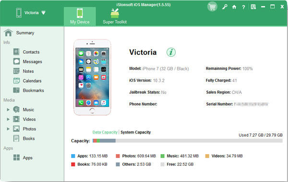Open Bookmarks in the sidebar

coord(33,91)
